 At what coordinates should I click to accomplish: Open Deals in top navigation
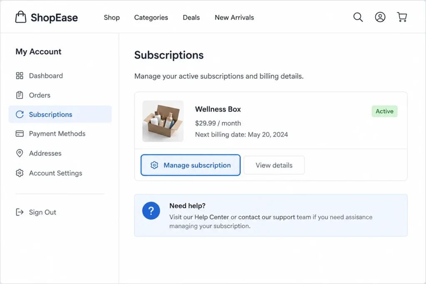click(x=191, y=17)
